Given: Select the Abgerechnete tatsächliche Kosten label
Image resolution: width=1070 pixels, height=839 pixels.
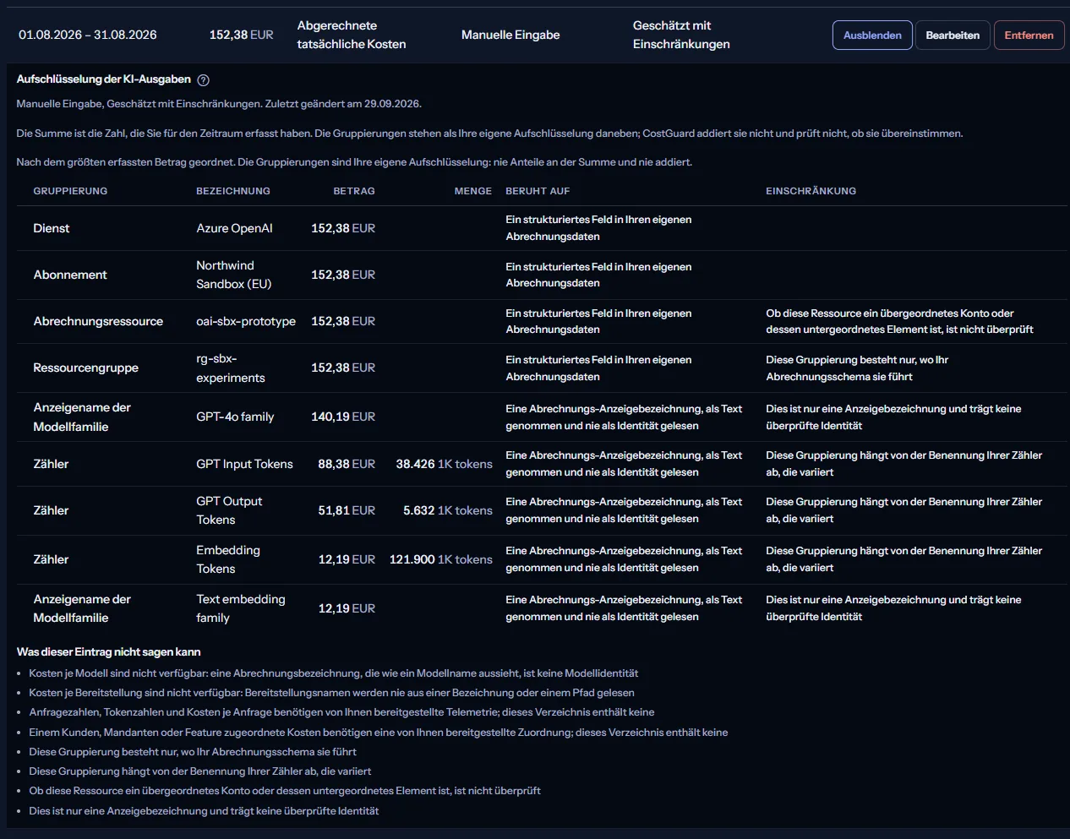Looking at the screenshot, I should 352,35.
